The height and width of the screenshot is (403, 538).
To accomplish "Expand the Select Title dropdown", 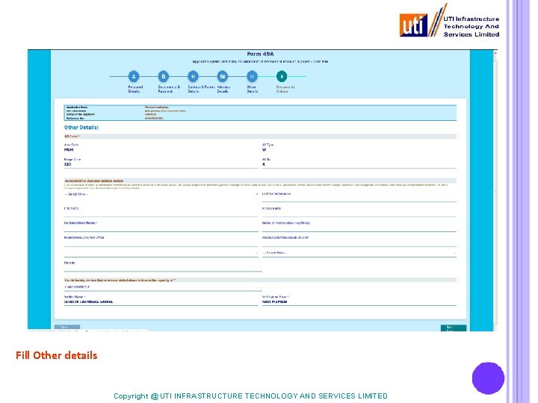I will (161, 194).
